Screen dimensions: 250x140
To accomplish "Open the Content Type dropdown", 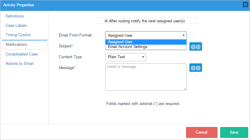I will (125, 57).
